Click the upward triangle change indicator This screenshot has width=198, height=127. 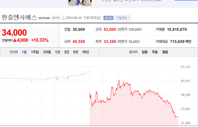coord(15,40)
